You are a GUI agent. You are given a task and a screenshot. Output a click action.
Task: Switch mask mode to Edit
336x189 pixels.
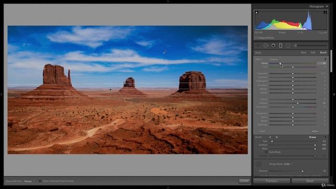point(313,52)
